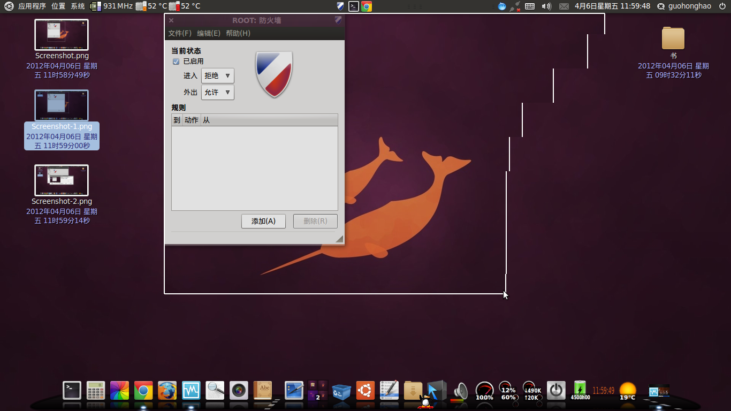
Task: Open the blue recycle bin in dock
Action: click(x=341, y=391)
